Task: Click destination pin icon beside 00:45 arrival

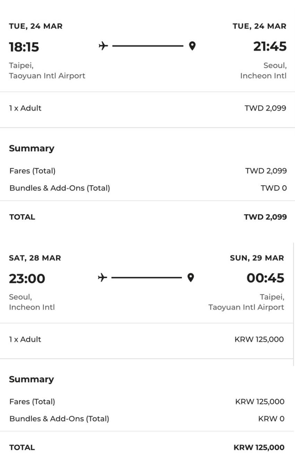Action: [191, 278]
